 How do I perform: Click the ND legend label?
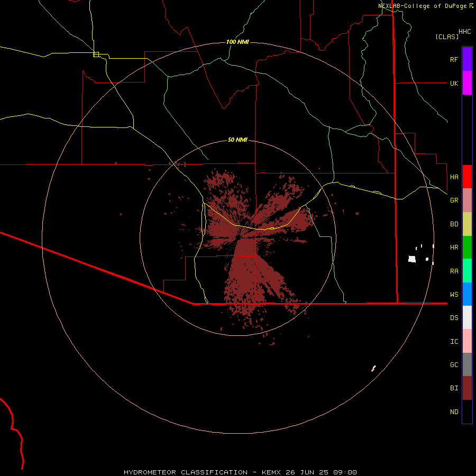pos(454,412)
